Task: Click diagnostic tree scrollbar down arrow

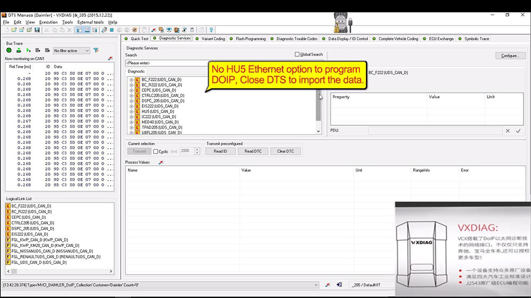Action: click(318, 131)
